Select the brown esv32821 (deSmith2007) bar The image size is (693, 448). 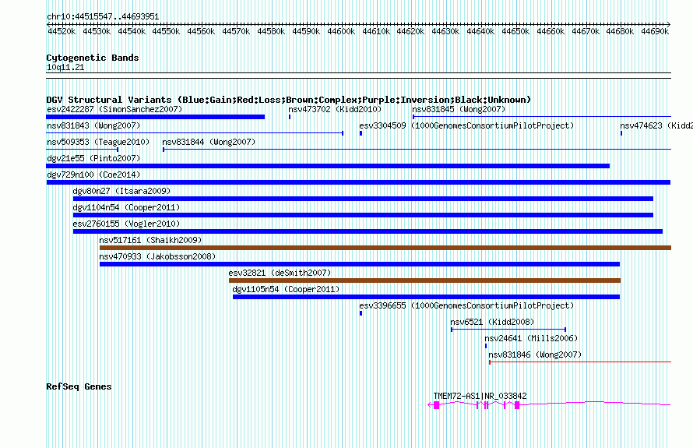pos(424,280)
